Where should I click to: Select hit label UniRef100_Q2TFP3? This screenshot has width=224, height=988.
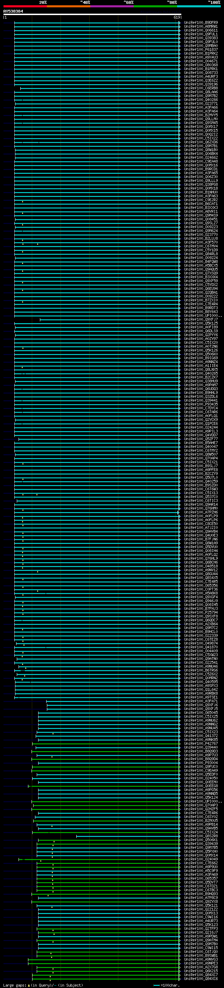(201, 928)
